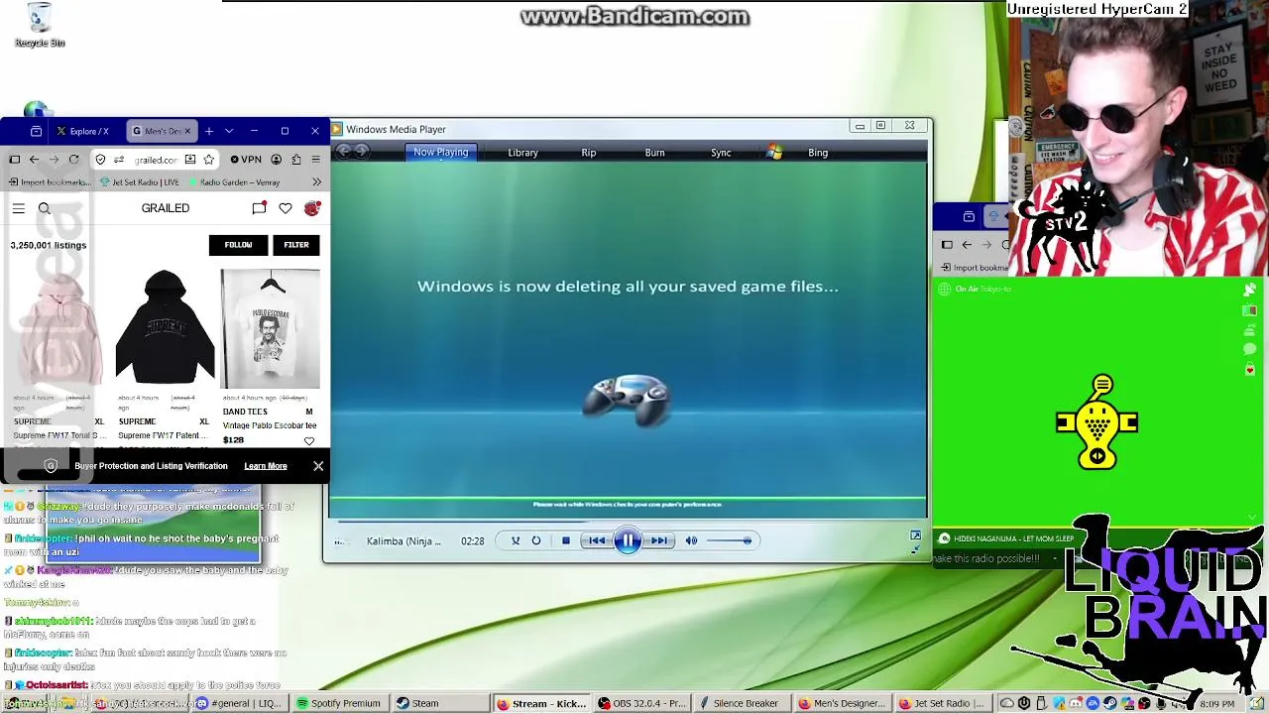1269x714 pixels.
Task: Click Media Player forward navigation arrow
Action: coord(362,152)
